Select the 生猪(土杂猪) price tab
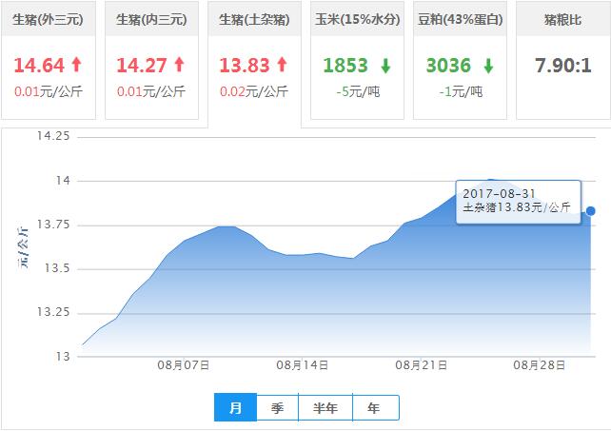 point(254,65)
